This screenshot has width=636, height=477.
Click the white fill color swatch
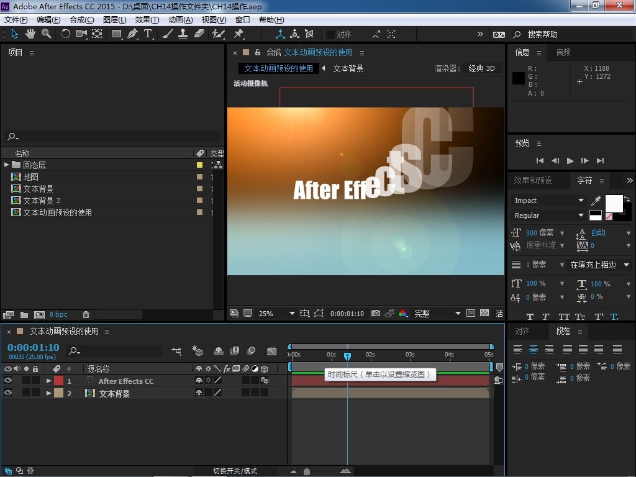[x=614, y=203]
